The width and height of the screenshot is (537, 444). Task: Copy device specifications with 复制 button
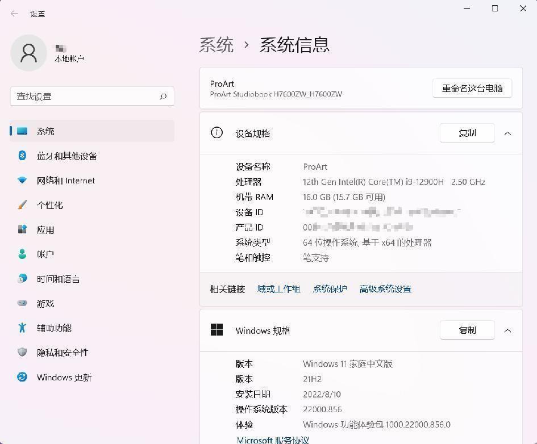[467, 133]
